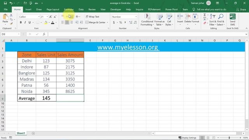Toggle Italic formatting
This screenshot has height=140, width=249.
25,23
